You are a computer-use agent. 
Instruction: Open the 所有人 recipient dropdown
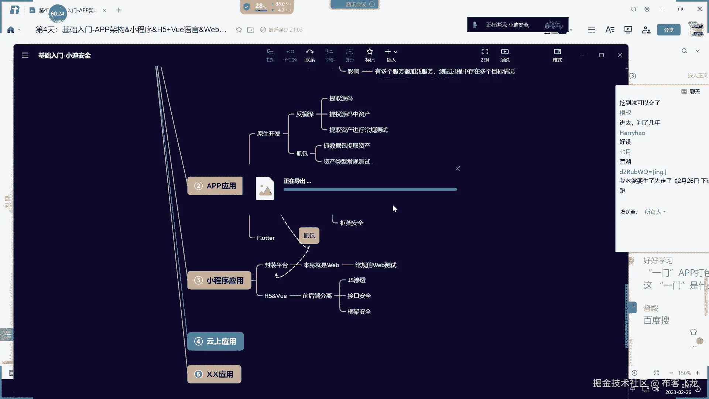click(655, 212)
